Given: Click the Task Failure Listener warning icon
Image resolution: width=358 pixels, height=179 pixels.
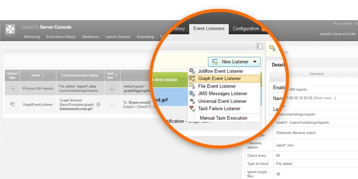Looking at the screenshot, I should click(192, 108).
